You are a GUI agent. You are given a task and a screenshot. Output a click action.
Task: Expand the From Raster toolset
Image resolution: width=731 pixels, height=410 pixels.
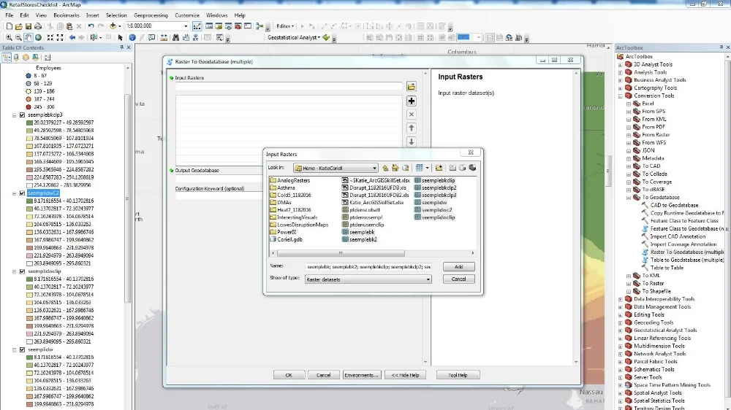click(x=629, y=135)
